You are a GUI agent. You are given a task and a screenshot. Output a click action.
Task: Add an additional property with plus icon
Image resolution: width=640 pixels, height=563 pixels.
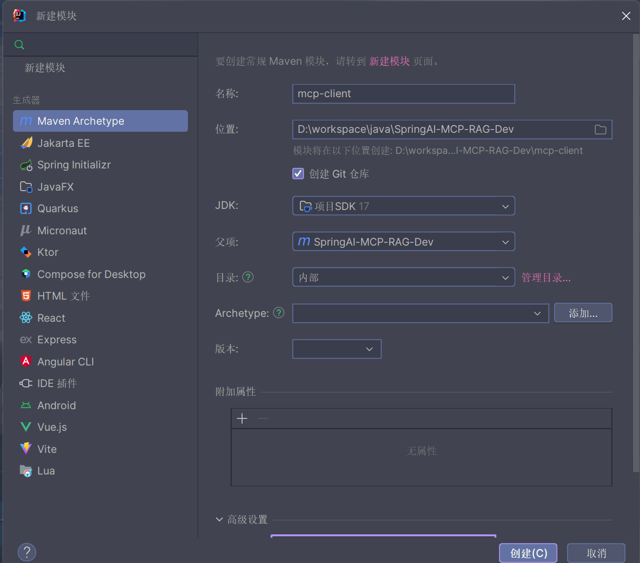click(242, 418)
